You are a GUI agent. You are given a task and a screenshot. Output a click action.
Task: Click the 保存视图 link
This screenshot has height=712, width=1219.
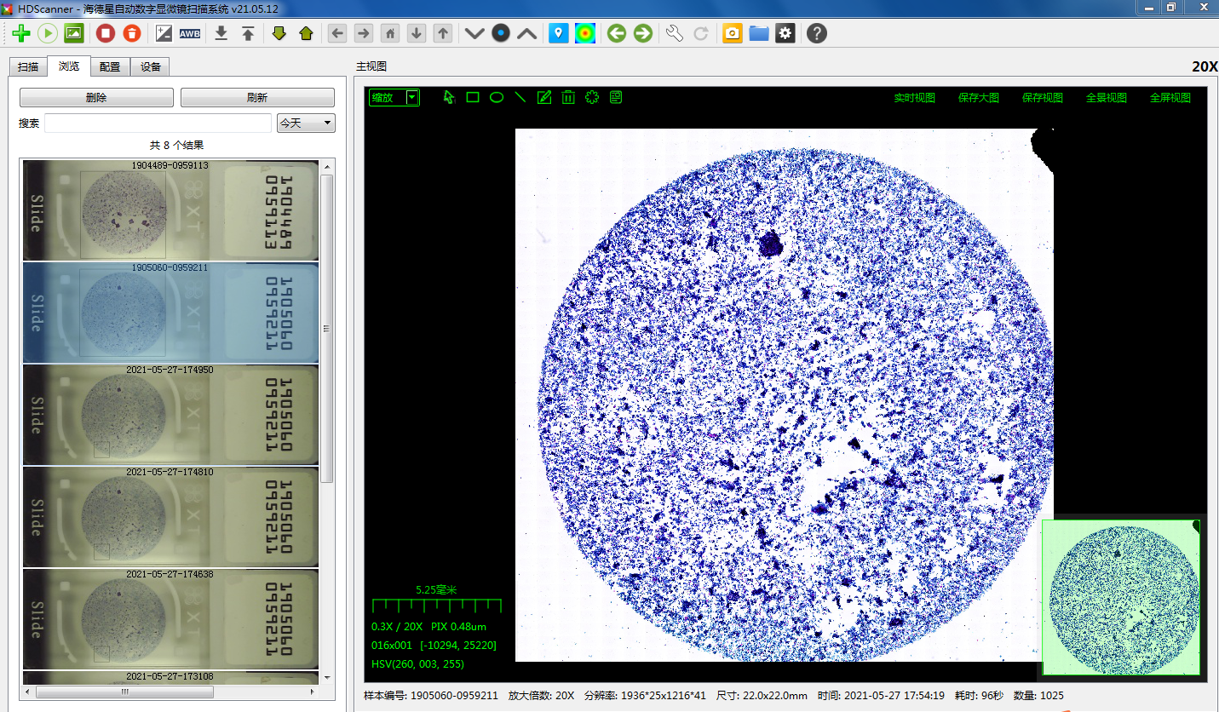pos(1043,98)
